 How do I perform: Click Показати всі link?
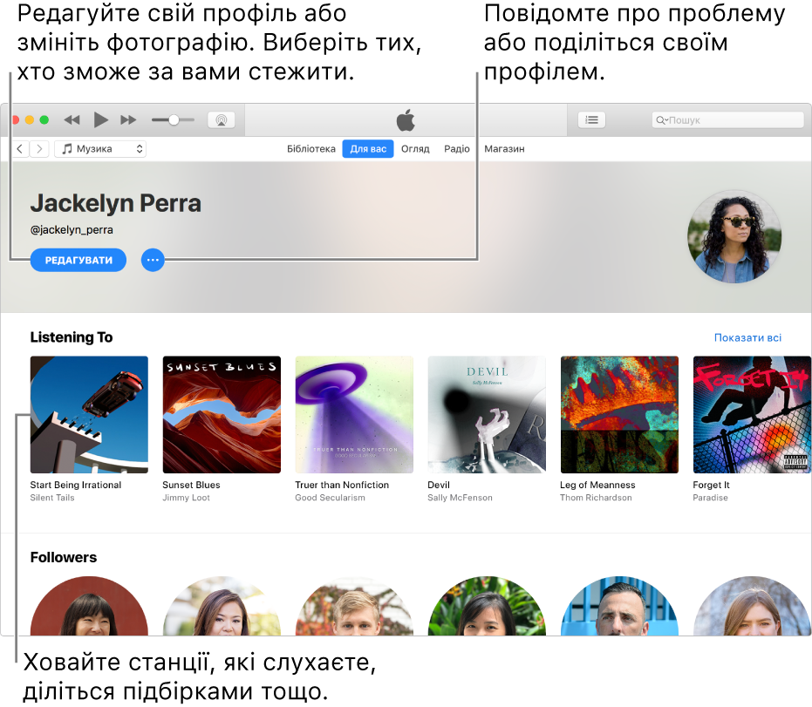[747, 337]
